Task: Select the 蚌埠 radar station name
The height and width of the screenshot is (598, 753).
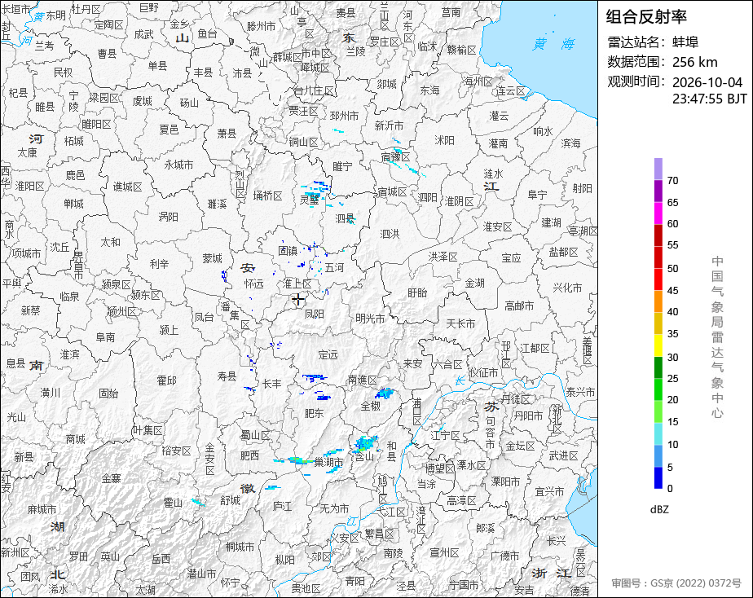Action: tap(685, 42)
